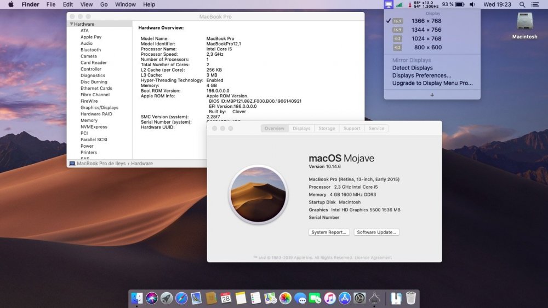Select Graphics/Displays in the sidebar
548x308 pixels.
click(99, 107)
